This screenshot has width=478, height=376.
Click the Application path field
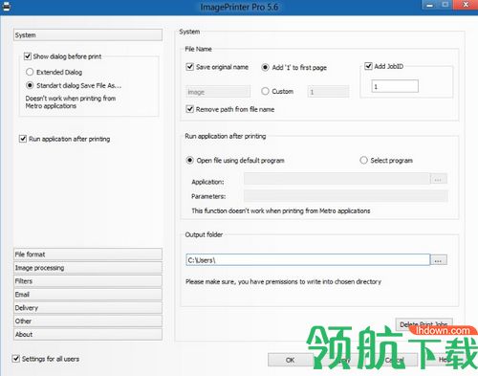pos(337,179)
